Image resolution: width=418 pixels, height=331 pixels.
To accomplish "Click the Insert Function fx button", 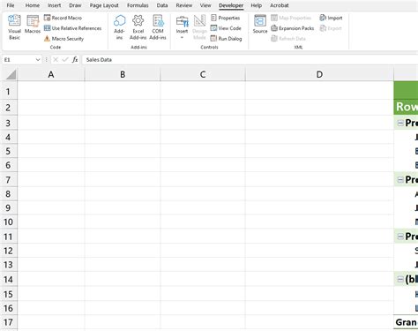I will pos(75,60).
